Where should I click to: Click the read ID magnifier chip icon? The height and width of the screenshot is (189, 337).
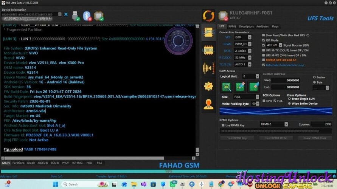click(x=227, y=87)
